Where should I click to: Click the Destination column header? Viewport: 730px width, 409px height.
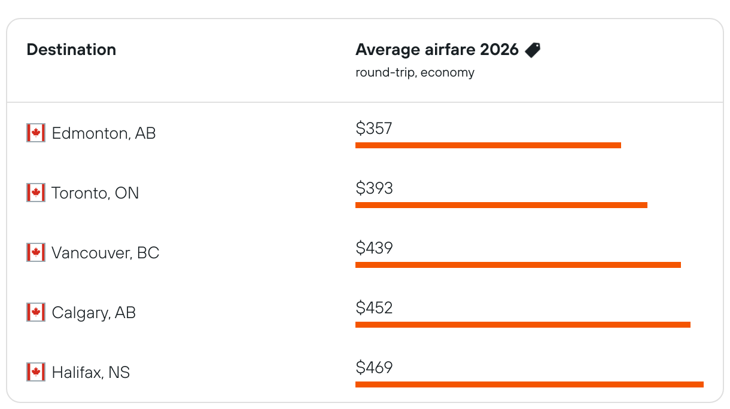tap(71, 50)
